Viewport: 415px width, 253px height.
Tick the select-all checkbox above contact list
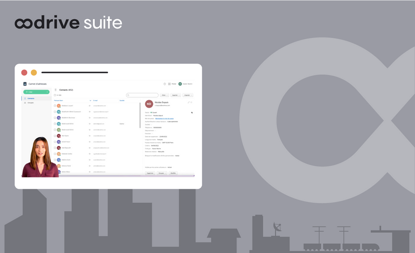point(55,95)
